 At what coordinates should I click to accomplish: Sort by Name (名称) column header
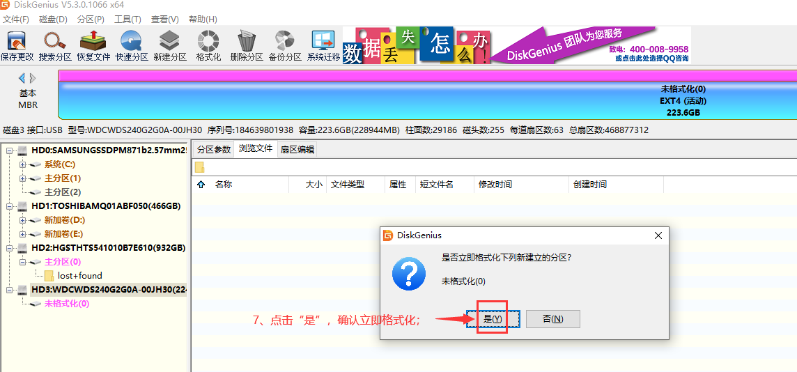(251, 185)
